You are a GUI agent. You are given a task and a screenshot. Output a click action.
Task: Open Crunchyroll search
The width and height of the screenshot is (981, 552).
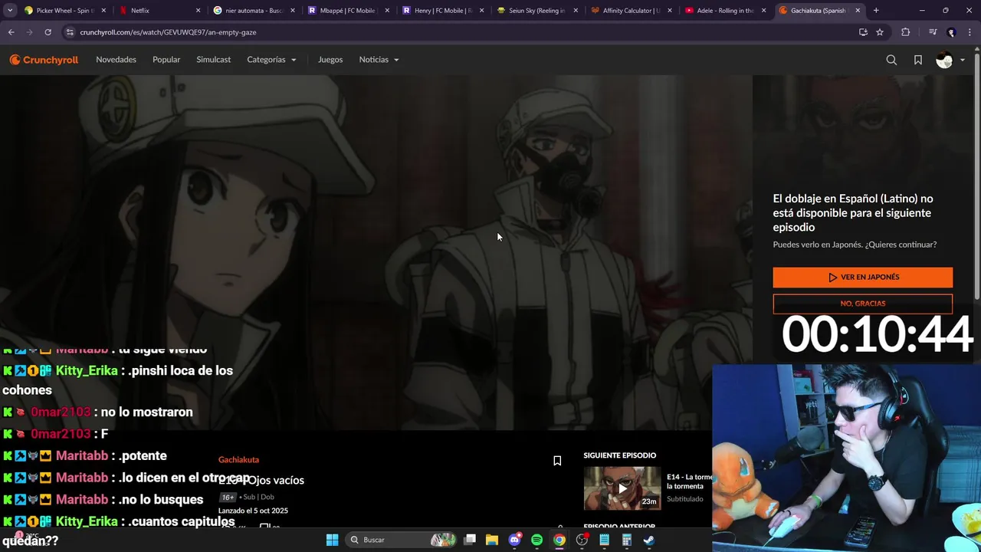(891, 60)
